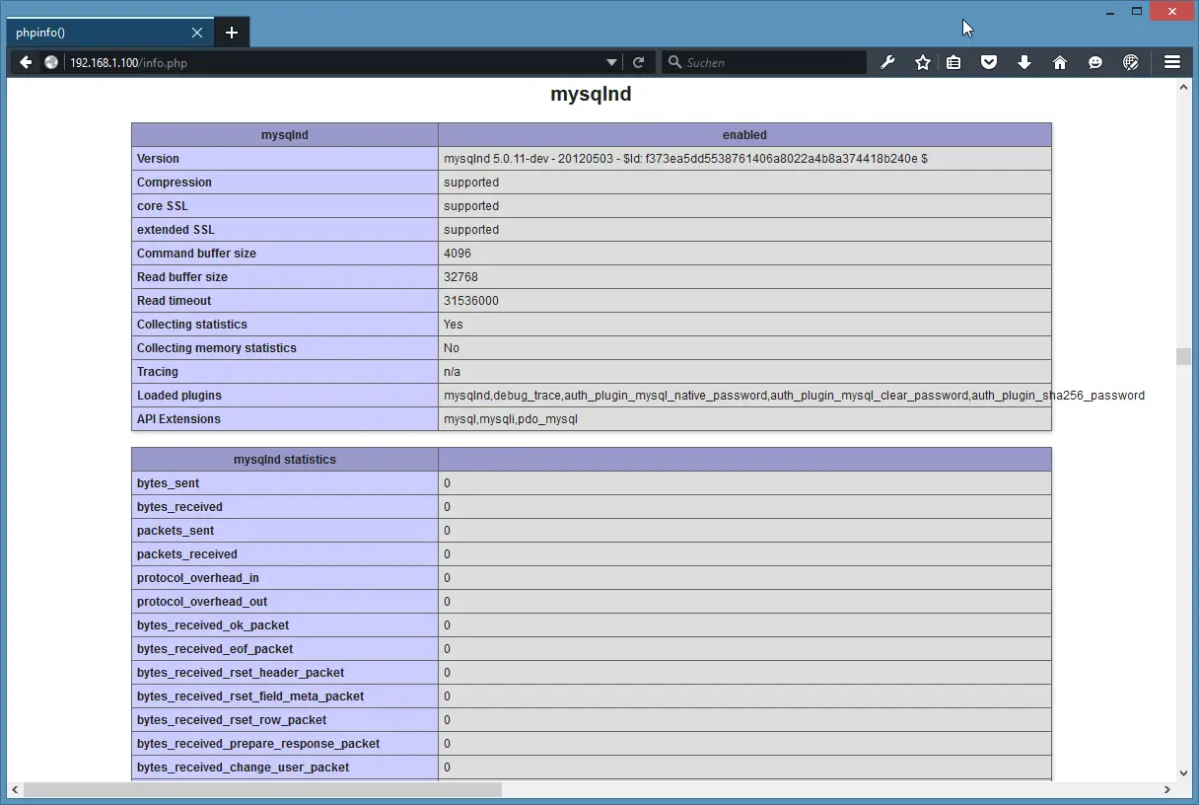Click the bytes_sent row label

coord(168,483)
